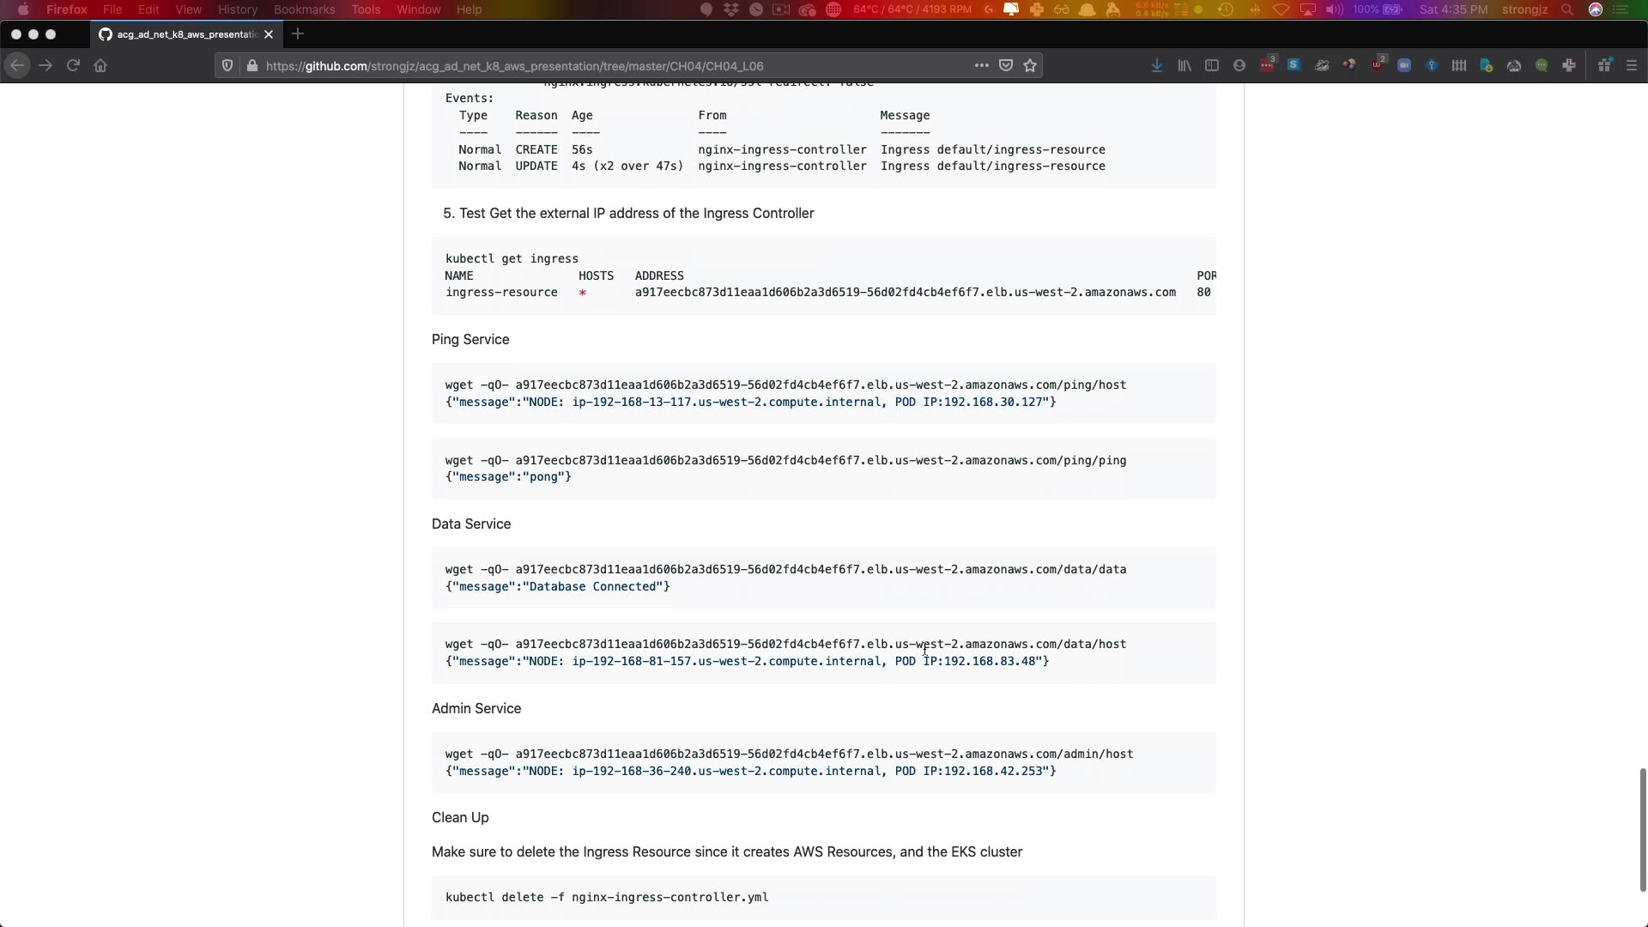Open Firefox account icon

[1239, 66]
